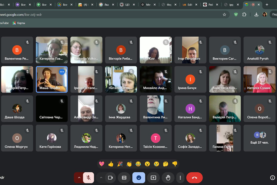Click the Карты bookmark
This screenshot has width=277, height=185.
click(x=19, y=23)
